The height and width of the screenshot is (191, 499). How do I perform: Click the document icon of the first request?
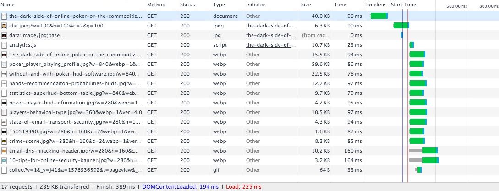pyautogui.click(x=4, y=16)
